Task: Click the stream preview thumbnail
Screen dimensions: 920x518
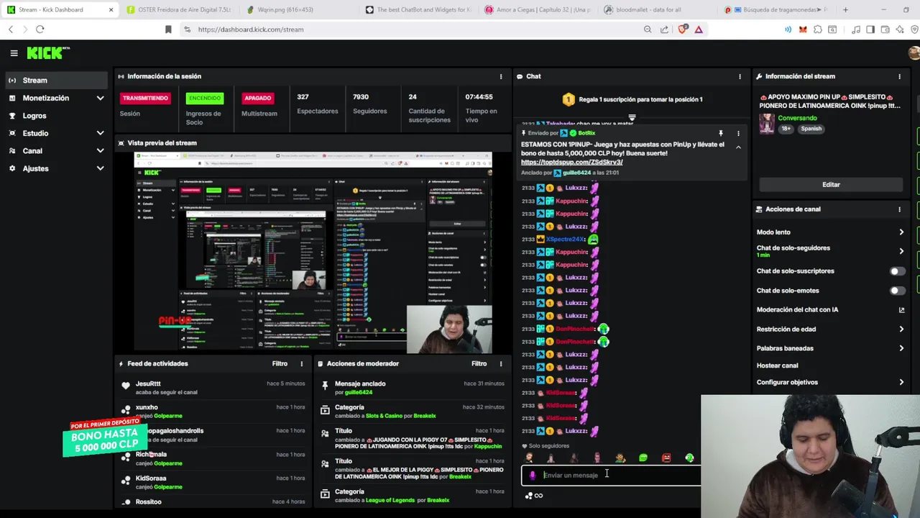Action: click(313, 252)
